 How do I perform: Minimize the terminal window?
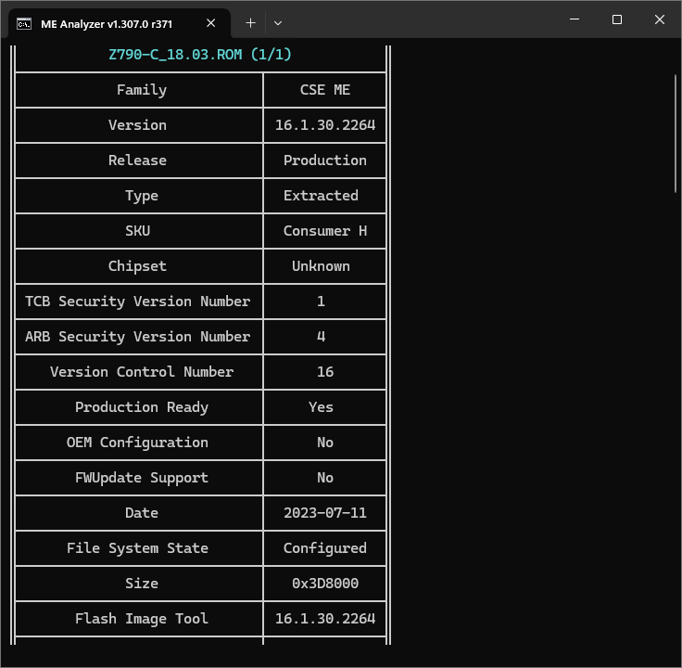point(575,19)
